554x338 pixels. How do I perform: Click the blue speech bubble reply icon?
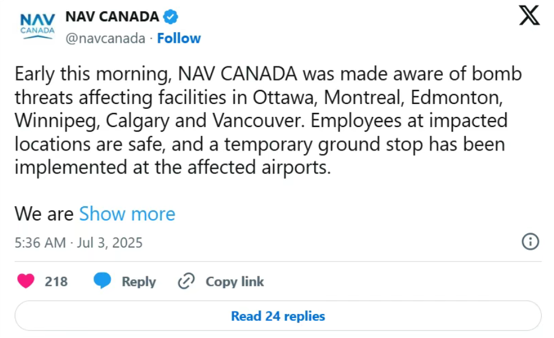(102, 281)
